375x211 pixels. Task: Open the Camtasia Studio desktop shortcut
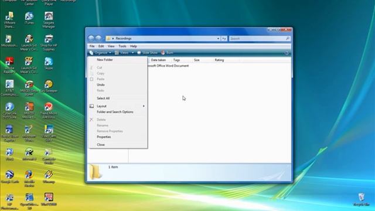tap(49, 156)
